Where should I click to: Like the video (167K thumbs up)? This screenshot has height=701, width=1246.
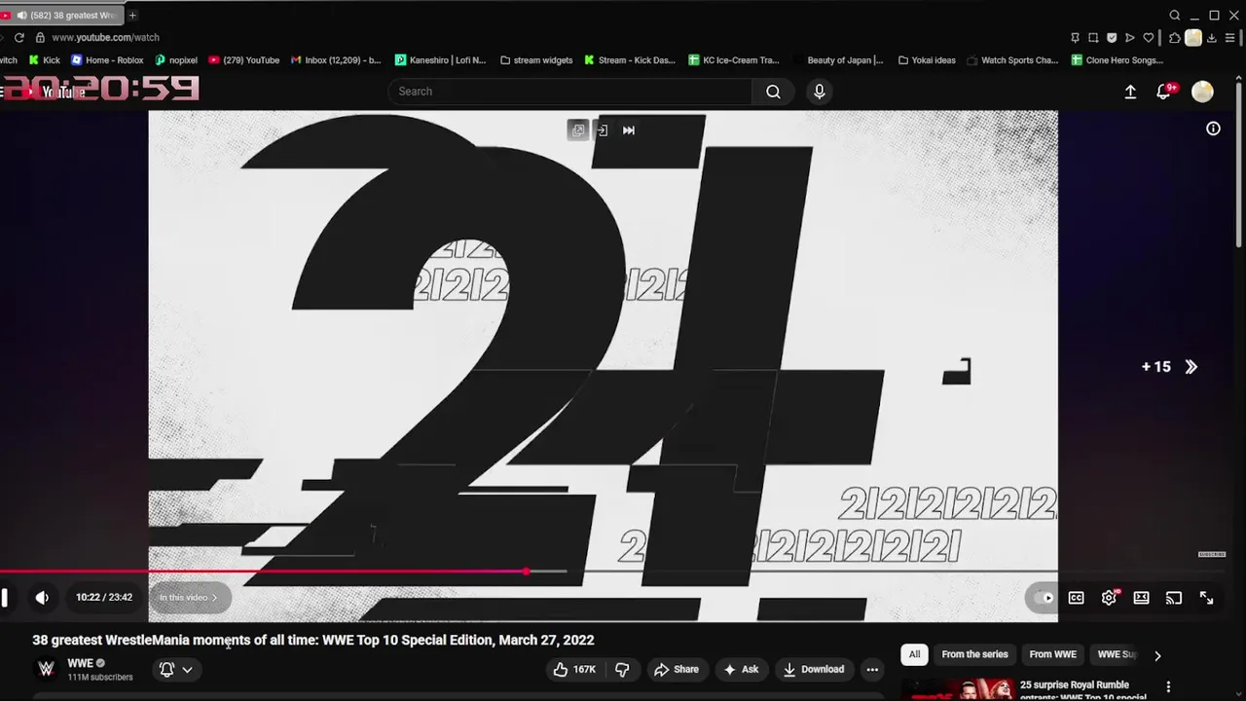coord(574,670)
